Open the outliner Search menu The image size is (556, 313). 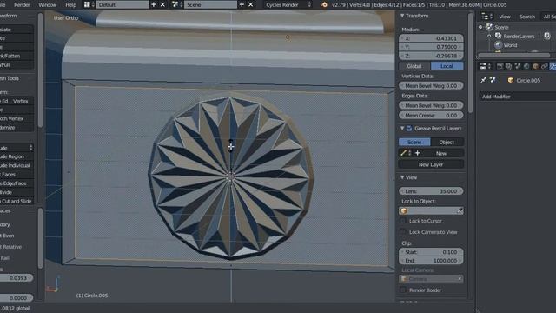coord(527,17)
